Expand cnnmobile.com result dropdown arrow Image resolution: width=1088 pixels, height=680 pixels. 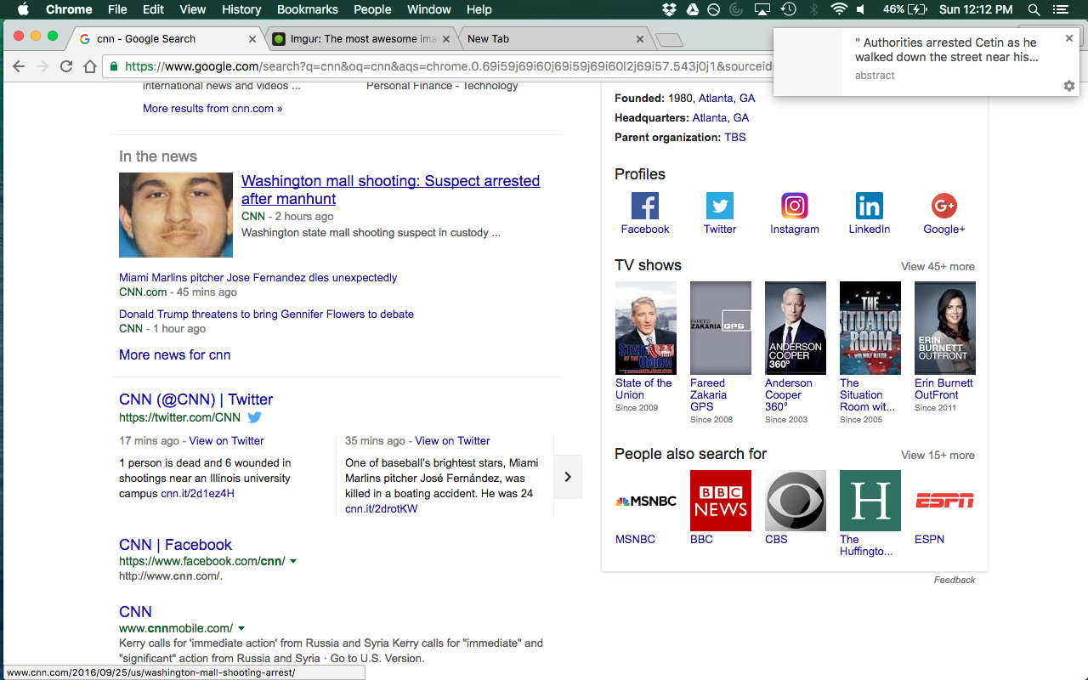pos(241,629)
